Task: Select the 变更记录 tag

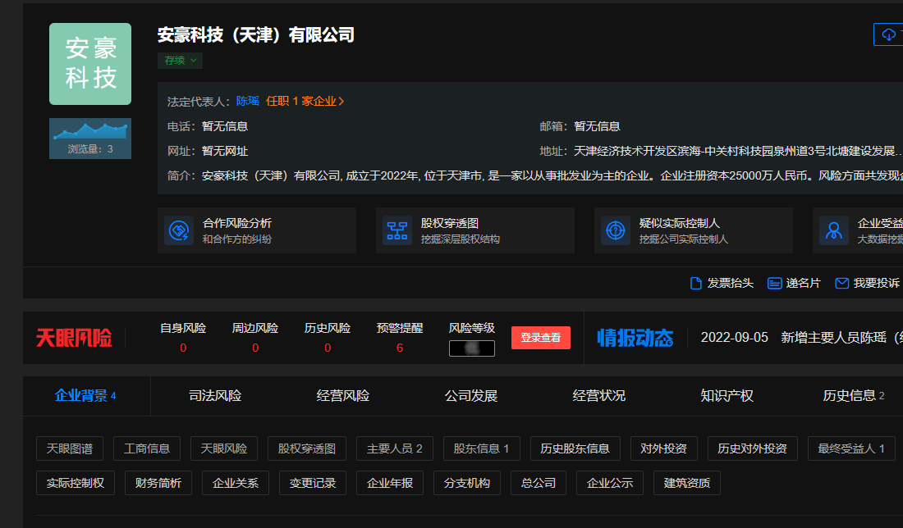Action: (x=313, y=483)
